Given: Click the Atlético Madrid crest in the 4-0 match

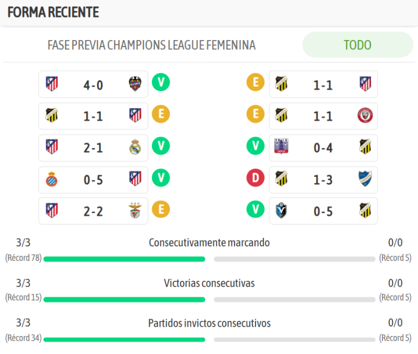Looking at the screenshot, I should click(x=52, y=85).
